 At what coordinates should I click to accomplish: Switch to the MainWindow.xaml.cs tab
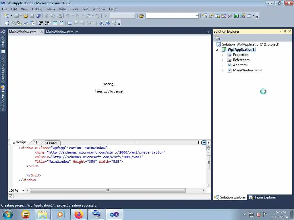pos(62,32)
